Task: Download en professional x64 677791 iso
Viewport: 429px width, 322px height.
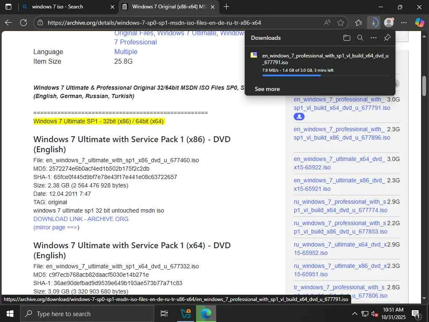Action: pyautogui.click(x=342, y=104)
